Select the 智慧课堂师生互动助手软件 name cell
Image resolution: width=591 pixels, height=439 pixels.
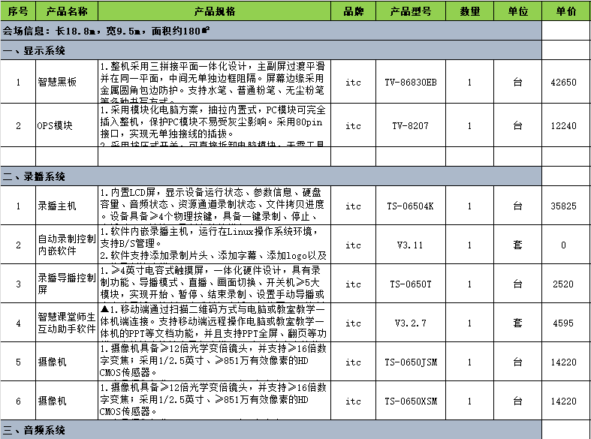[67, 323]
